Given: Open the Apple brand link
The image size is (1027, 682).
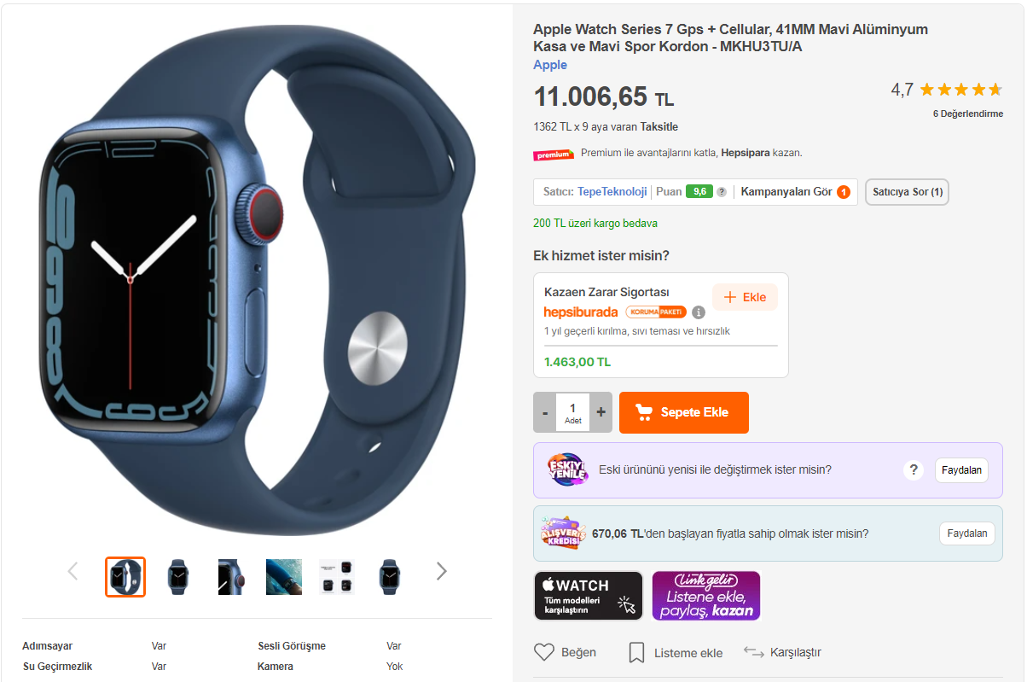Looking at the screenshot, I should coord(550,65).
